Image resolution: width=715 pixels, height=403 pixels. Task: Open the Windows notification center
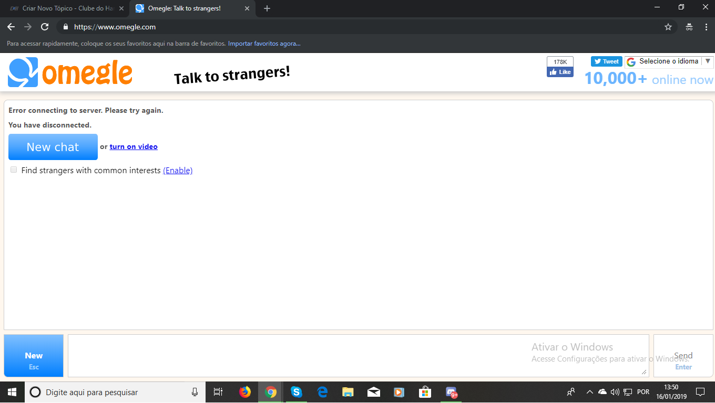[x=700, y=392]
